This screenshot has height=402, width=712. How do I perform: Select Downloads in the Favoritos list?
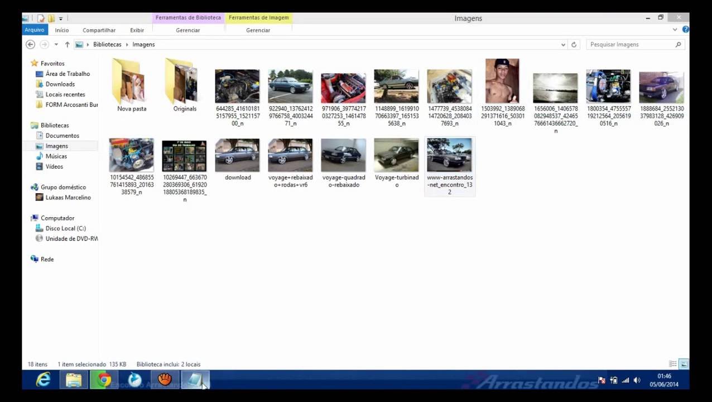(x=60, y=84)
